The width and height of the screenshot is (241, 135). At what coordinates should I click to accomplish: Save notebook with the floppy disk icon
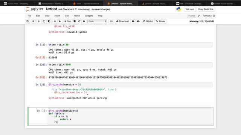tap(27, 21)
